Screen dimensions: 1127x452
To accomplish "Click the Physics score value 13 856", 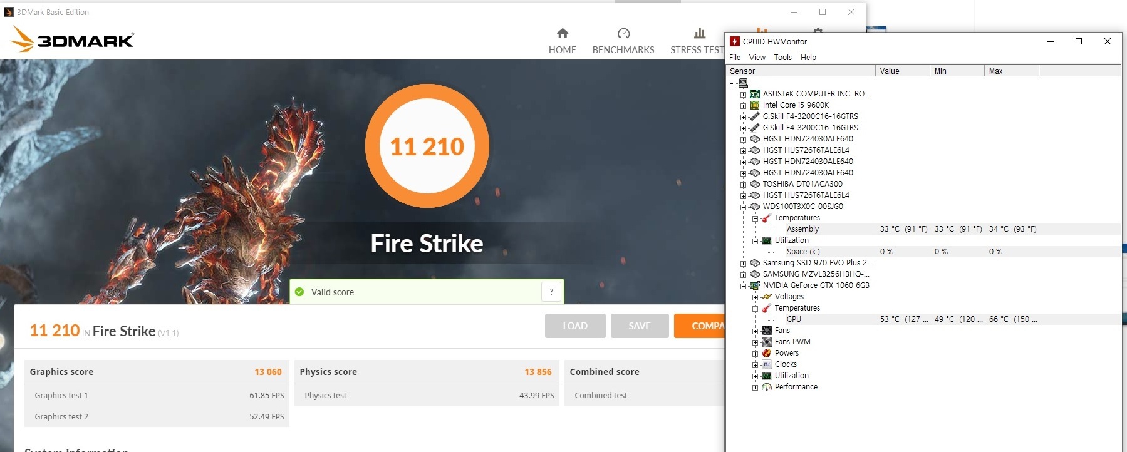I will [x=538, y=372].
